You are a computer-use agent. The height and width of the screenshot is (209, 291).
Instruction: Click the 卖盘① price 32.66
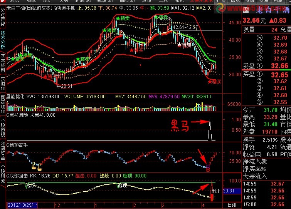pos(279,66)
